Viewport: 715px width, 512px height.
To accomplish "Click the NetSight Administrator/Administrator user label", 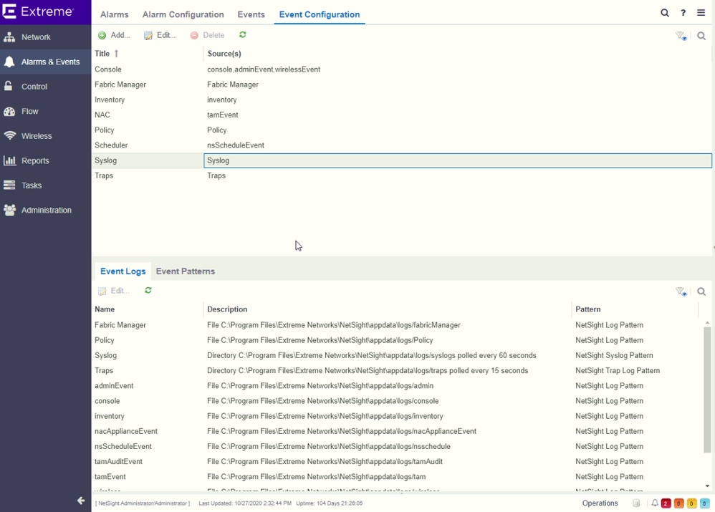I will [x=143, y=503].
